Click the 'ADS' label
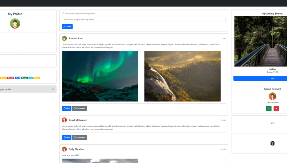The height and width of the screenshot is (163, 287). coord(272,123)
